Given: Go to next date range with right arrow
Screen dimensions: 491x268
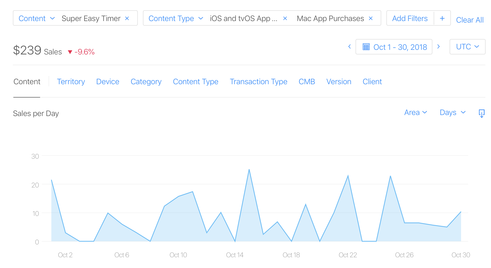Looking at the screenshot, I should pos(439,47).
